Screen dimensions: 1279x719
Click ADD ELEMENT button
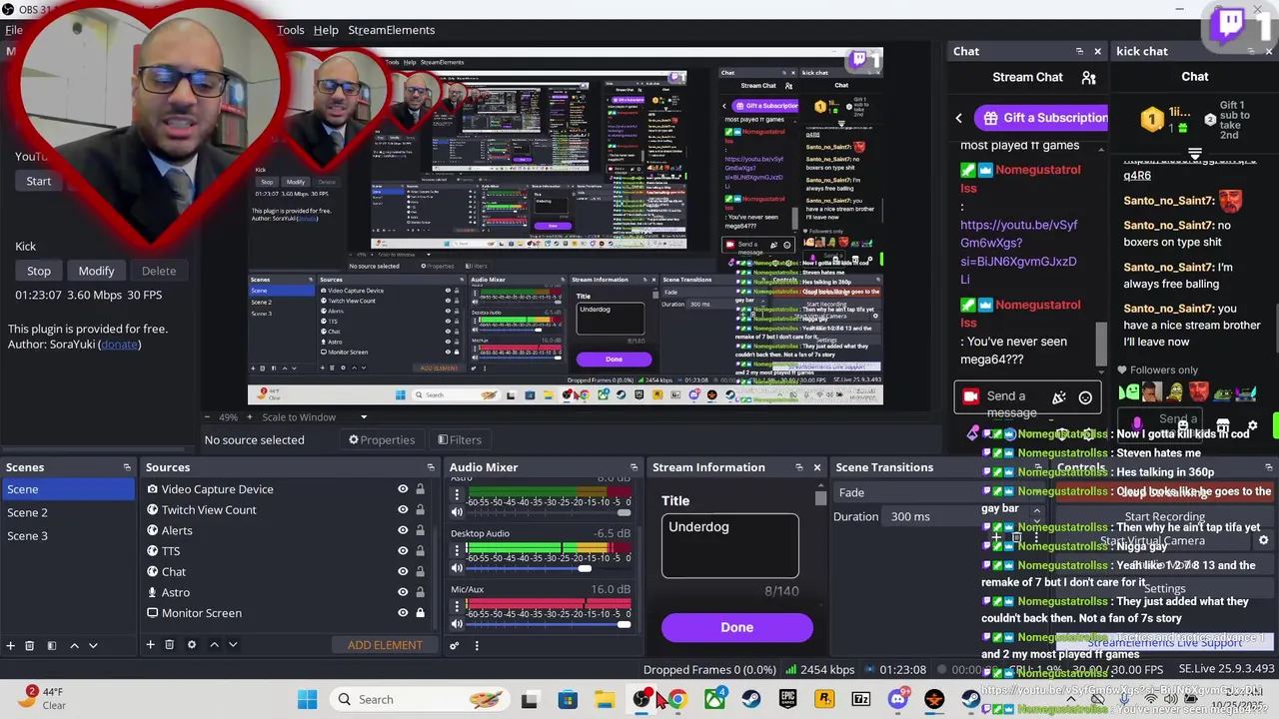click(x=385, y=645)
